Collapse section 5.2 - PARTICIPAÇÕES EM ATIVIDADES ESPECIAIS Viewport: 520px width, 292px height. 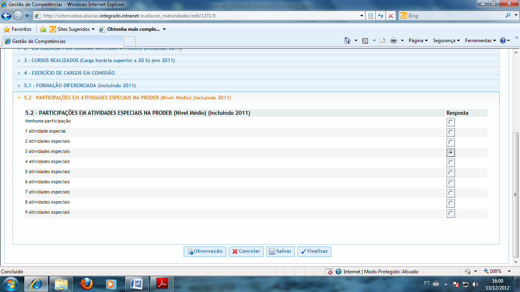click(256, 98)
